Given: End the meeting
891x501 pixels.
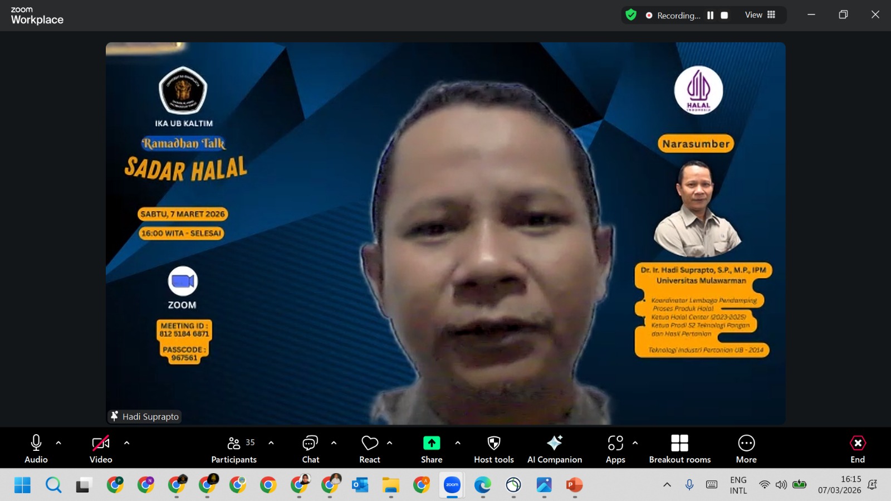Looking at the screenshot, I should (858, 449).
